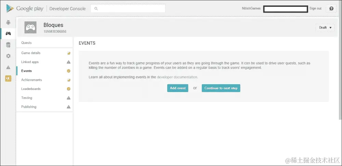The height and width of the screenshot is (166, 342).
Task: Open the Android apps sidebar icon
Action: [8, 22]
